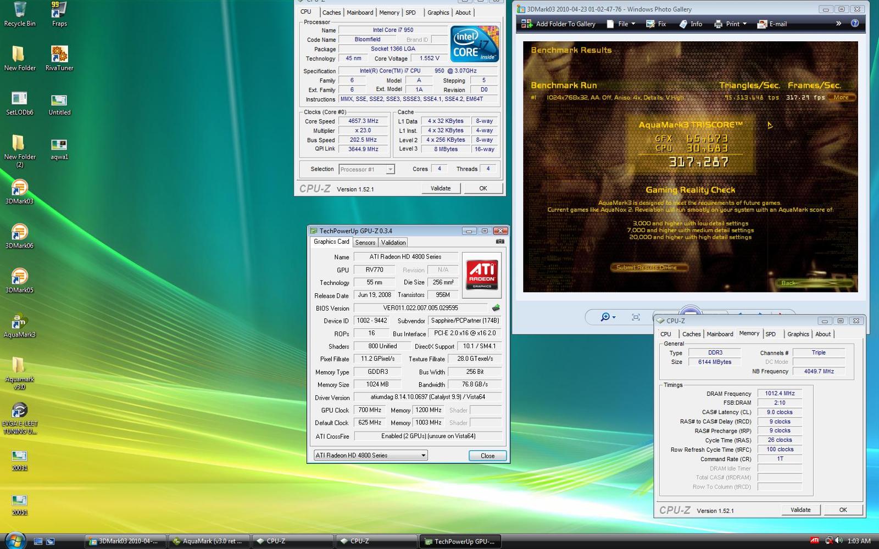Click the Photo Gallery fit-to-window icon

pyautogui.click(x=636, y=317)
